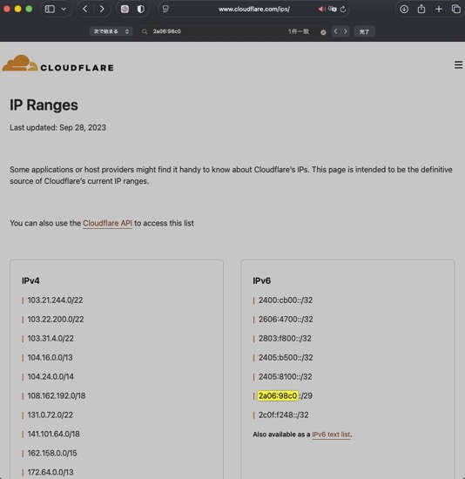Click the IPv6 column heading

261,280
